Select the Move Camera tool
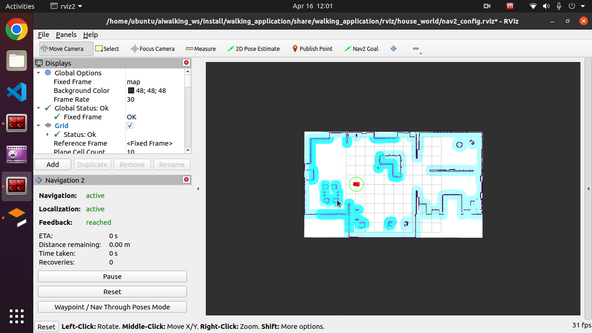The height and width of the screenshot is (333, 592). click(66, 49)
